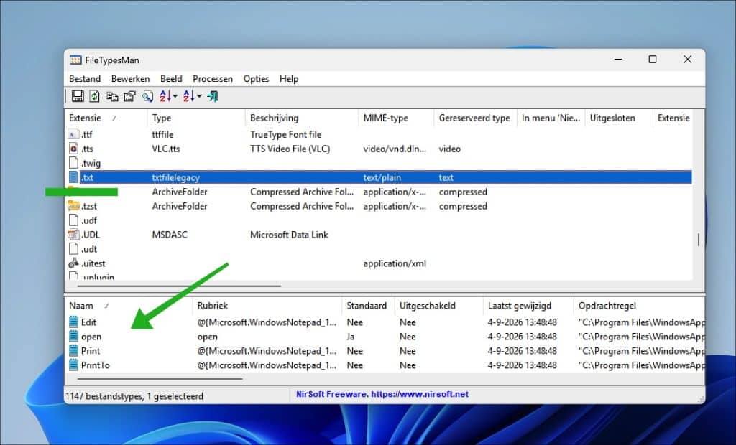Open the Beeld menu
The height and width of the screenshot is (445, 736).
(x=171, y=79)
